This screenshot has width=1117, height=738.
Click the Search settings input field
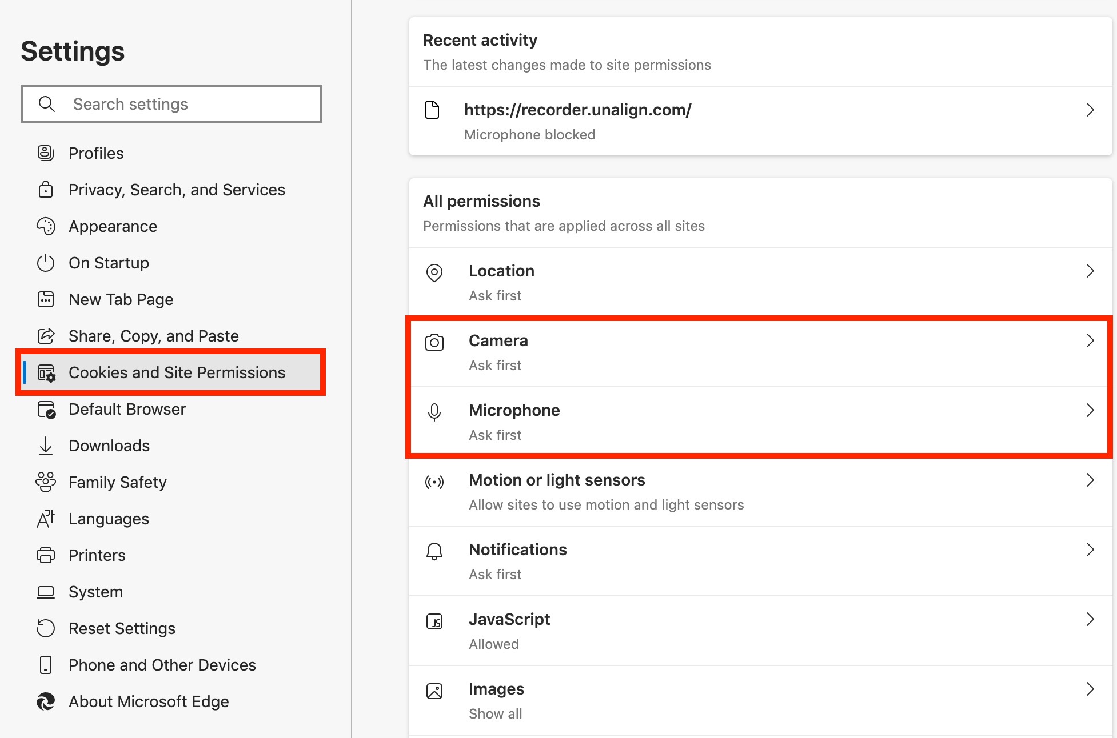pyautogui.click(x=171, y=104)
